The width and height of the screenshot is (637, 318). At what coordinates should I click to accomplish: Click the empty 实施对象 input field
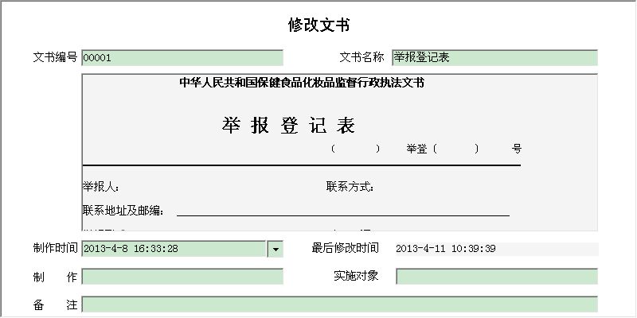pos(497,277)
